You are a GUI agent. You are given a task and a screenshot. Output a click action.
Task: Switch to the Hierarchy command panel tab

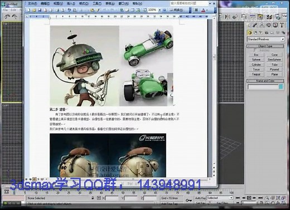tap(262, 25)
